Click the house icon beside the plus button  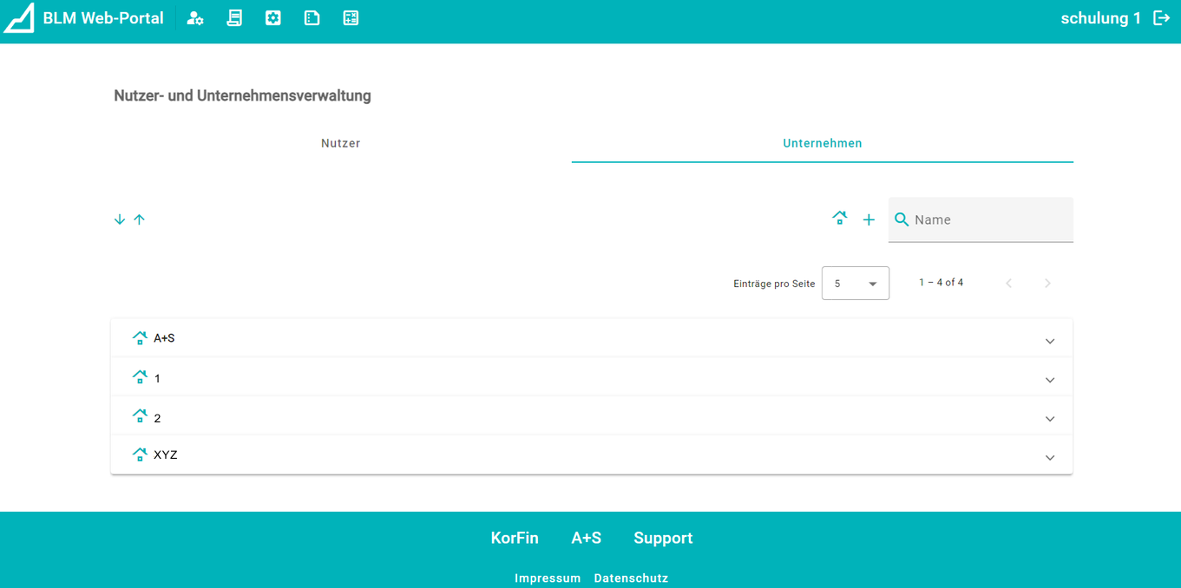(839, 219)
